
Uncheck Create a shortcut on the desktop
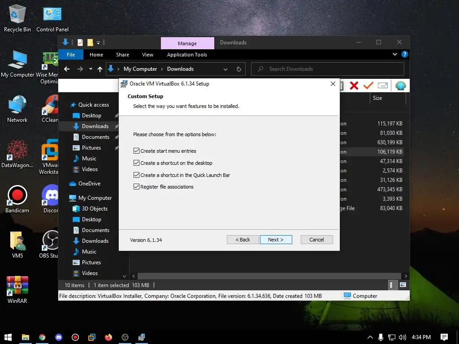tap(136, 163)
